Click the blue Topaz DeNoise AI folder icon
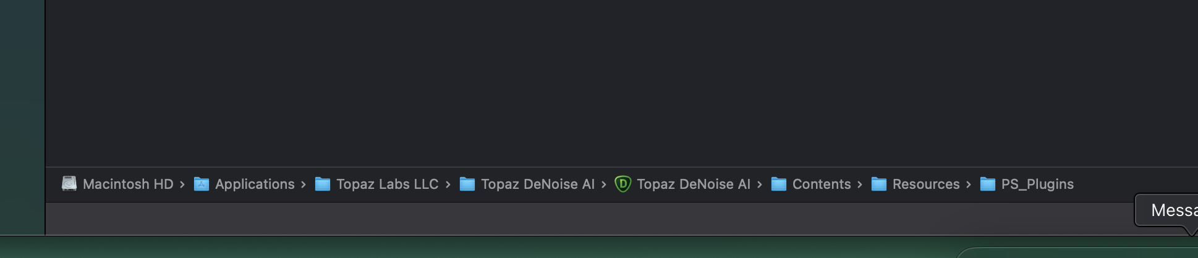Image resolution: width=1198 pixels, height=258 pixels. (x=467, y=184)
